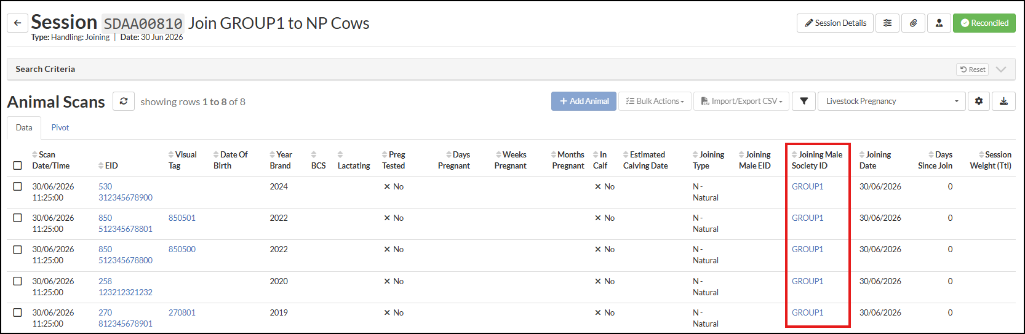Click session ID SDAA00810
Image resolution: width=1025 pixels, height=334 pixels.
tap(143, 23)
